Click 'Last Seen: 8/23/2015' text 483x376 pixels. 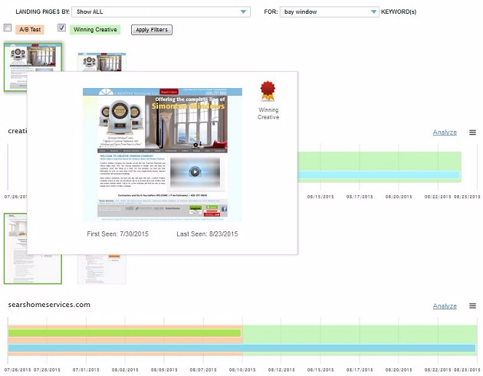click(x=207, y=234)
